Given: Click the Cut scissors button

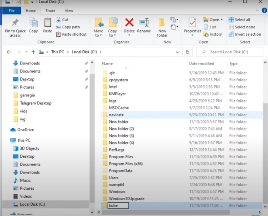Looking at the screenshot, I should tap(62, 20).
